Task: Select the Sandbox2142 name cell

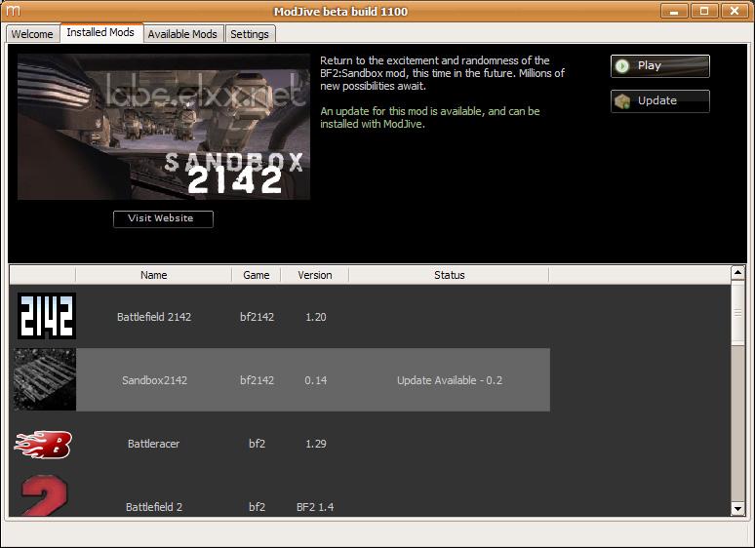Action: pos(154,380)
